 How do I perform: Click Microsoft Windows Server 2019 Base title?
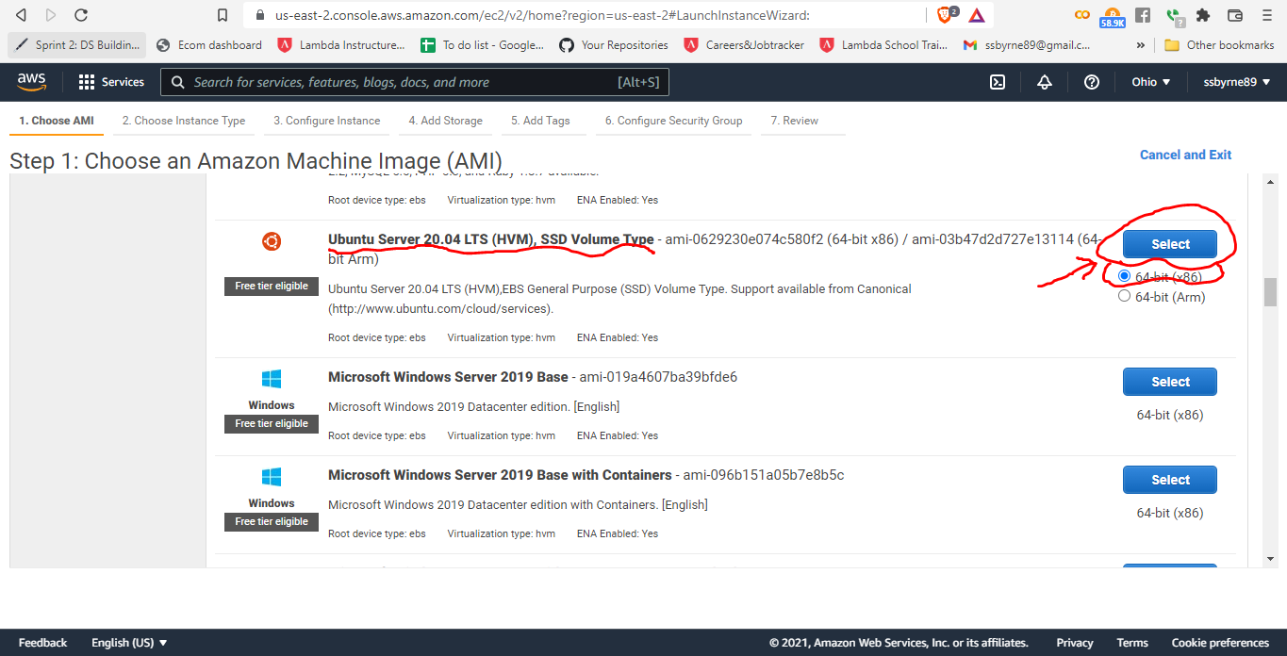(448, 377)
